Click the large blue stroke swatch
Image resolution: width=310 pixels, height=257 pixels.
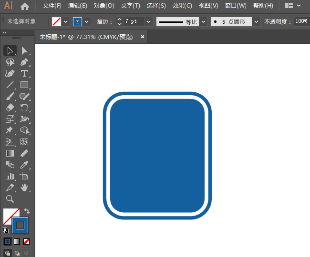pyautogui.click(x=20, y=225)
